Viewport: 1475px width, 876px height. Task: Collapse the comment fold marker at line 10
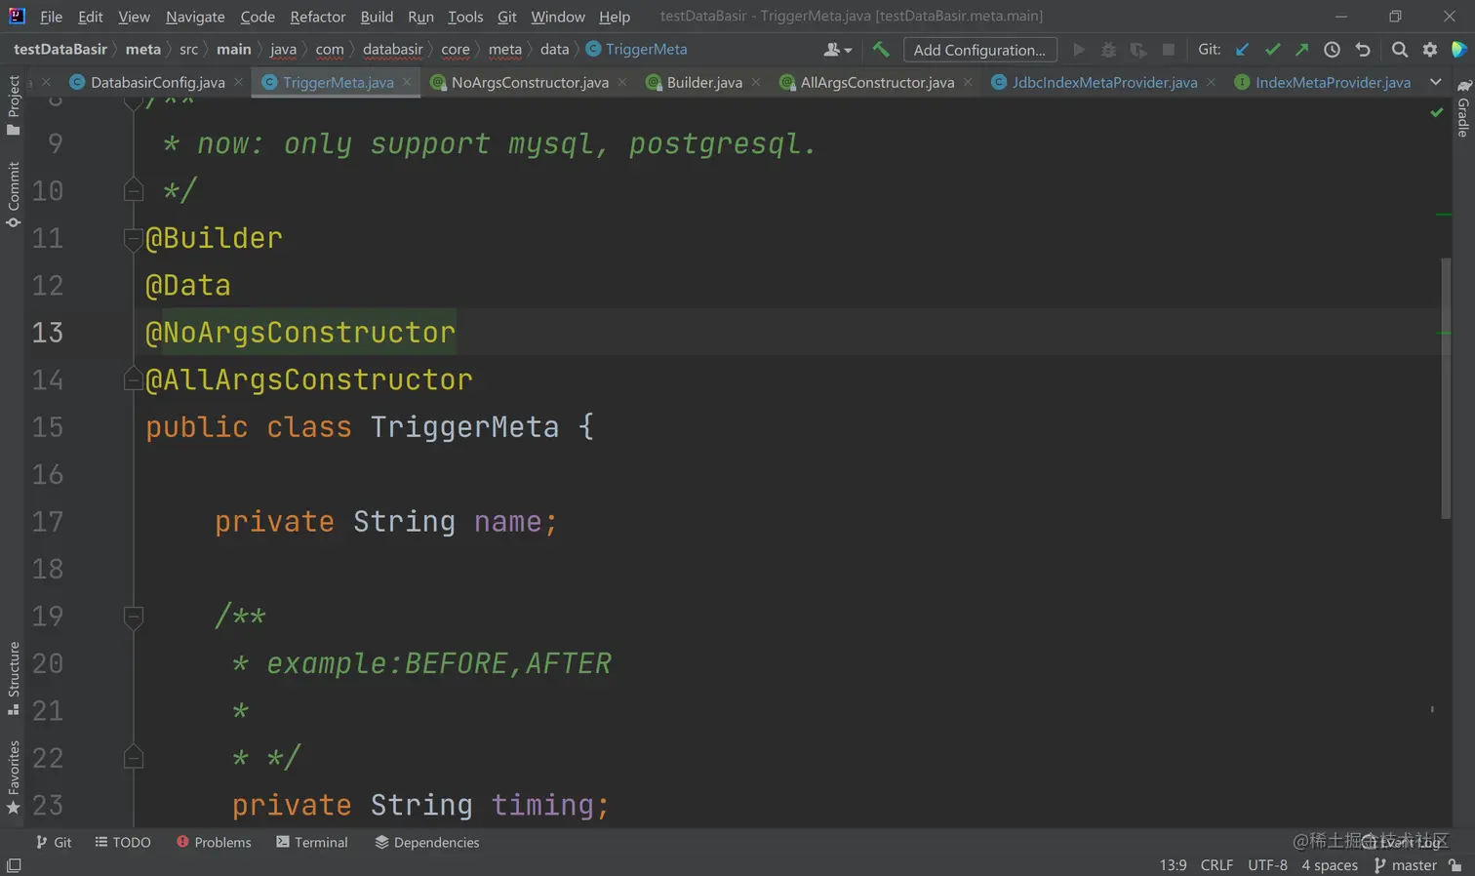pyautogui.click(x=134, y=190)
